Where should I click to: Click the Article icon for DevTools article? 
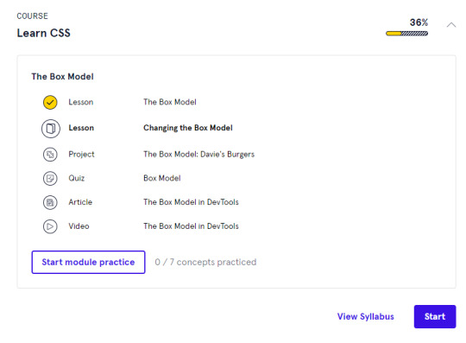click(x=50, y=202)
